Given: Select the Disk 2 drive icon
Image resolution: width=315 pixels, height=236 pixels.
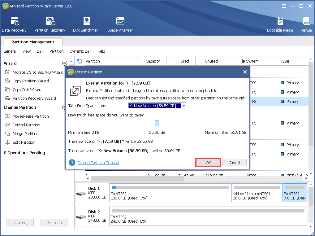Looking at the screenshot, I should point(81,217).
